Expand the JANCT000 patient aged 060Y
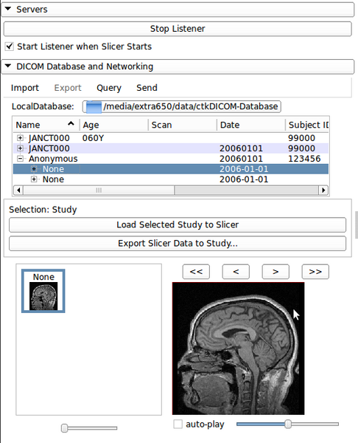 pyautogui.click(x=20, y=138)
